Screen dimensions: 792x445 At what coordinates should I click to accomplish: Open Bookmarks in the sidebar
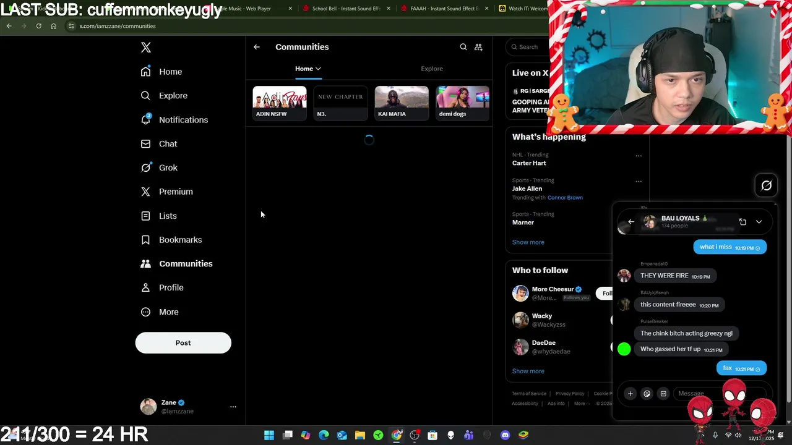point(171,240)
